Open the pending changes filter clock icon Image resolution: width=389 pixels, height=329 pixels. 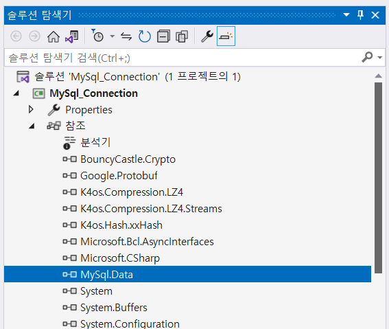click(x=97, y=36)
